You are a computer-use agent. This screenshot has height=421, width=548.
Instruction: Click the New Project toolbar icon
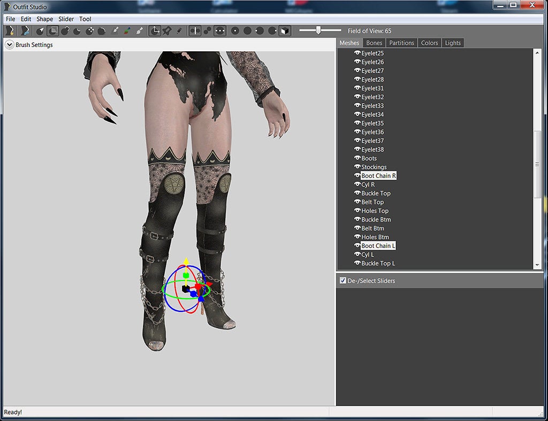(10, 30)
